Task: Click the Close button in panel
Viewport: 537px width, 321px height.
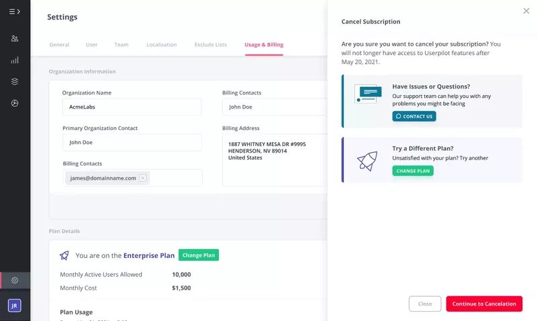Action: pyautogui.click(x=425, y=304)
